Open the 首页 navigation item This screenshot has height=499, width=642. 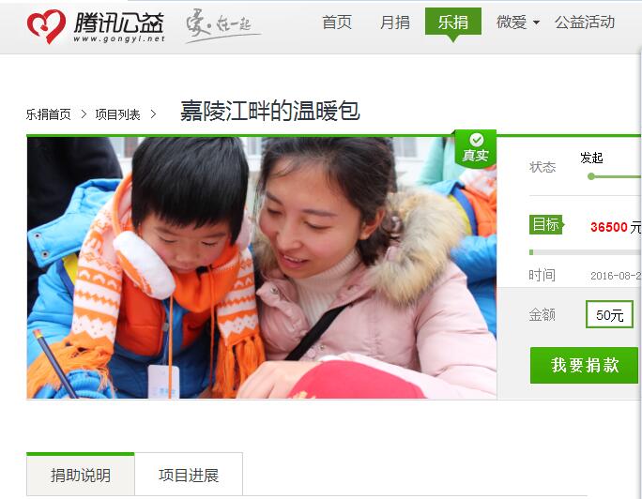pos(337,23)
